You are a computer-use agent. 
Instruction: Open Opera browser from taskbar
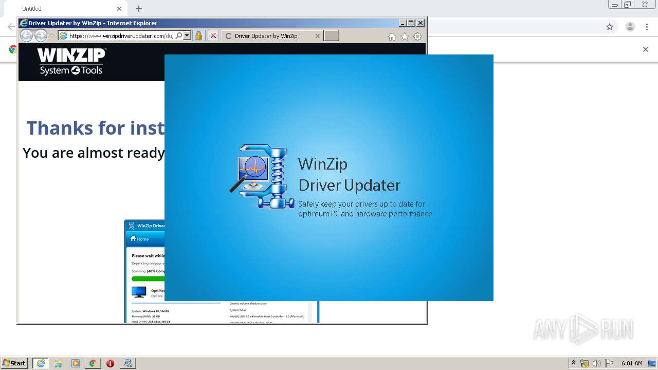click(x=110, y=363)
